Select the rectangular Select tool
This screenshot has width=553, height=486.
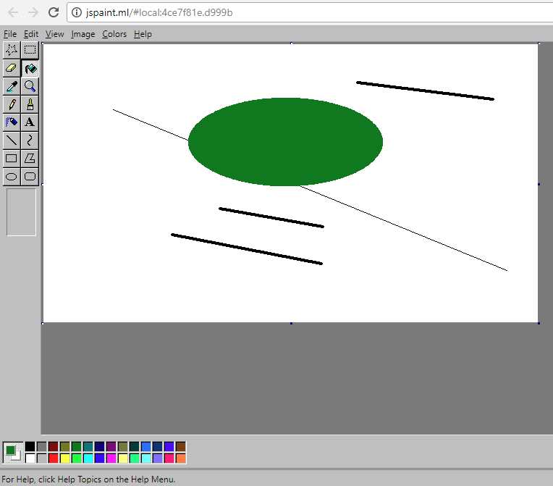[x=30, y=50]
